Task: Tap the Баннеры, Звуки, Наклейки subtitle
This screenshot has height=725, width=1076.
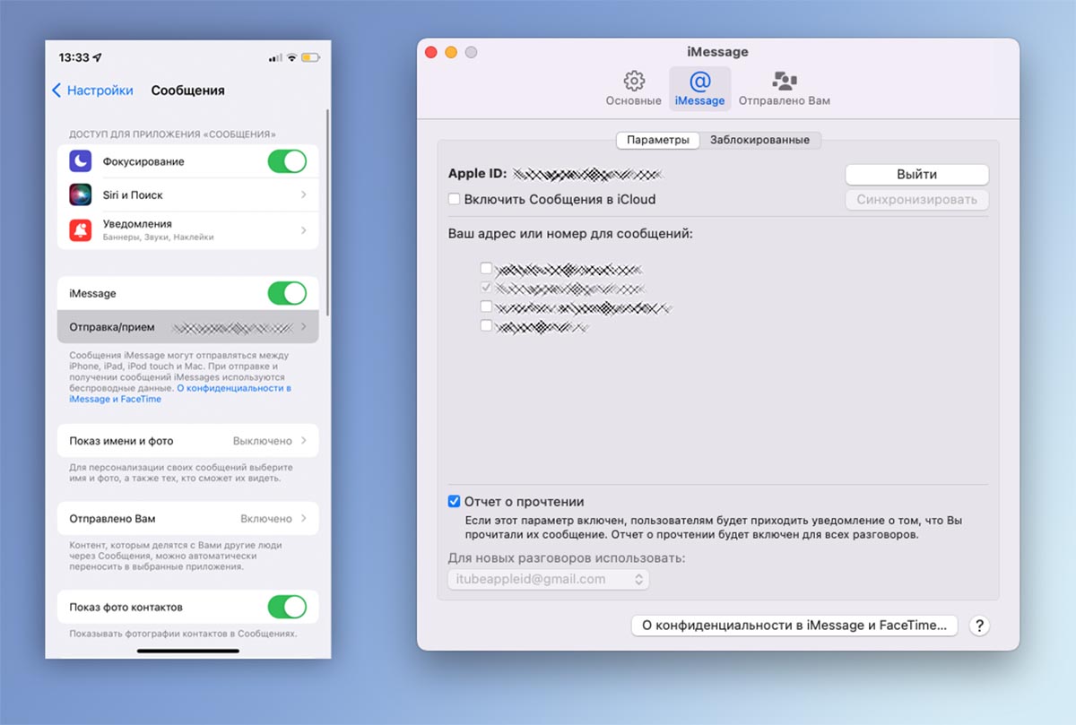Action: (x=158, y=237)
